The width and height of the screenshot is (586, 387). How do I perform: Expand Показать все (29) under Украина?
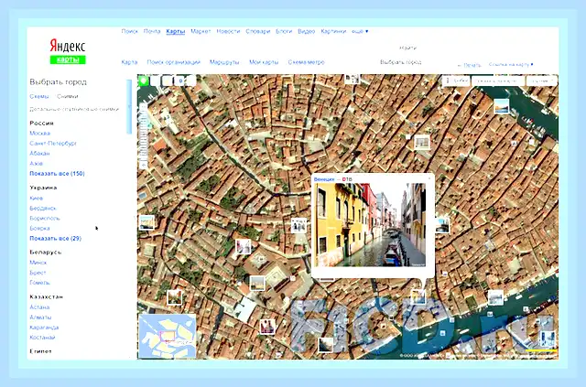tap(55, 238)
